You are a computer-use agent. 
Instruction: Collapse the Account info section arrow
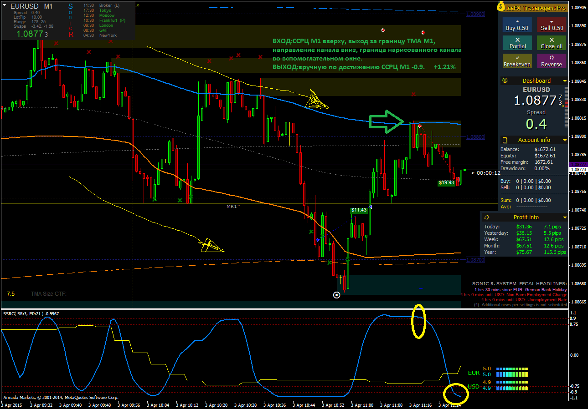tap(565, 140)
